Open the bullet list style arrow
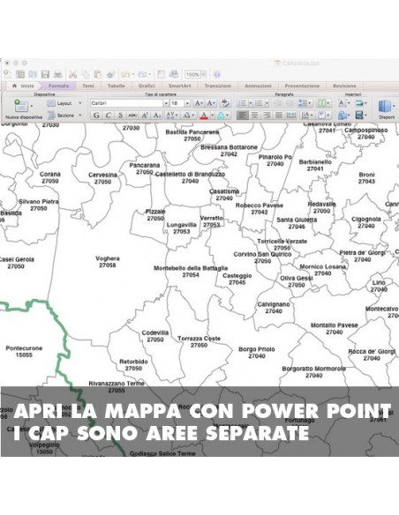Viewport: 399px width, 515px height. click(250, 103)
